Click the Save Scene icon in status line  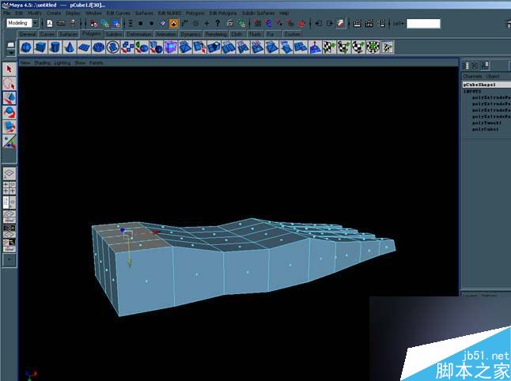point(73,23)
